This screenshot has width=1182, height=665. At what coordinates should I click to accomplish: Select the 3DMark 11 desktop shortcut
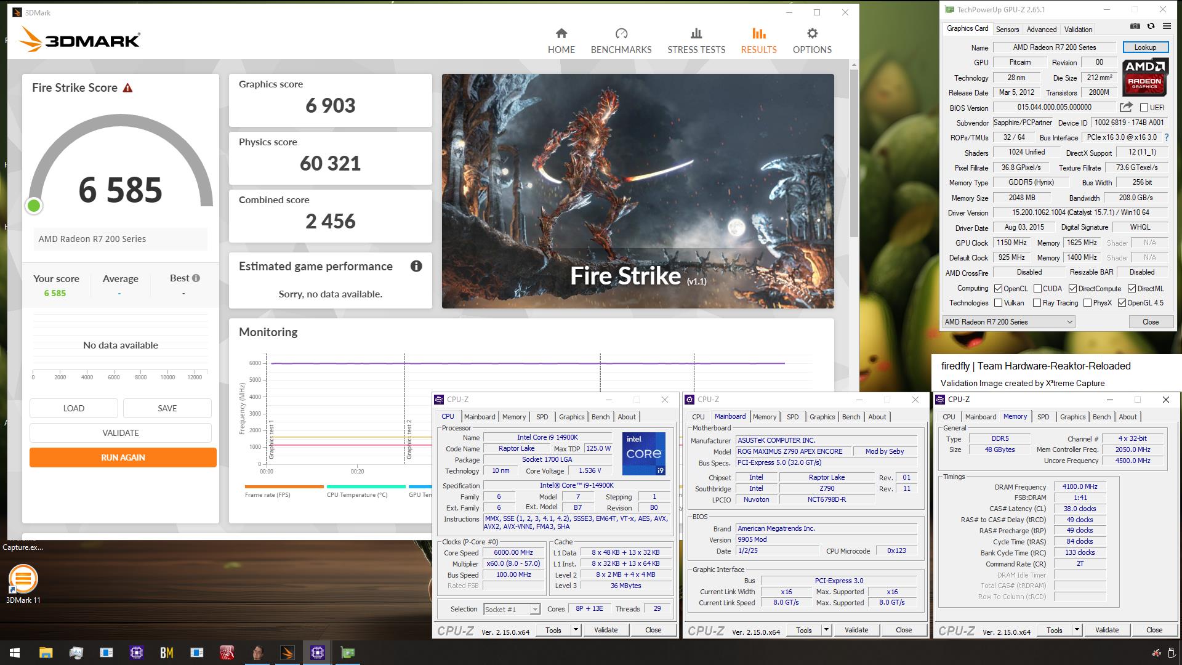pos(23,585)
